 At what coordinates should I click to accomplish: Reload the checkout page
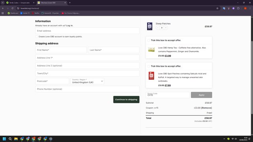pyautogui.click(x=12, y=8)
